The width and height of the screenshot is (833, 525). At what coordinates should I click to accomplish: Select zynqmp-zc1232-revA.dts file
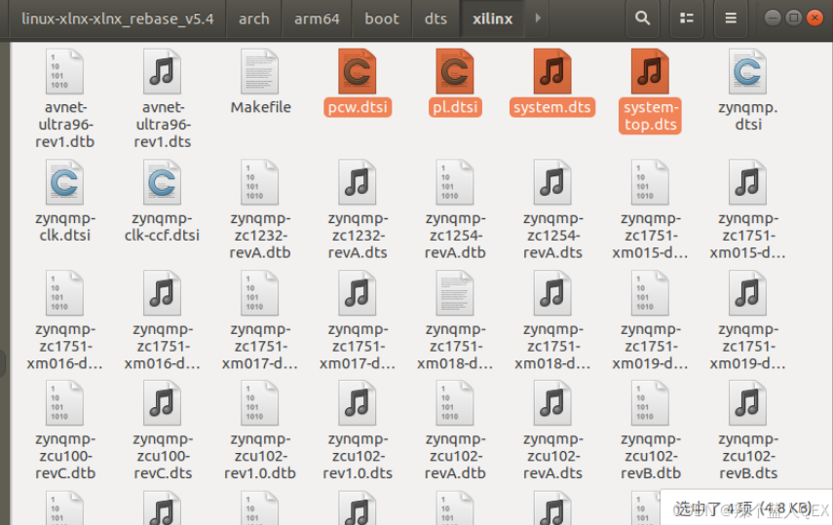coord(358,209)
